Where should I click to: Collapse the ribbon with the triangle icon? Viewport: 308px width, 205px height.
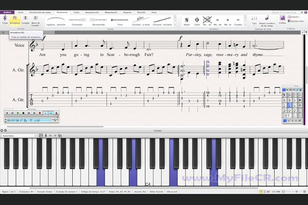pos(302,12)
